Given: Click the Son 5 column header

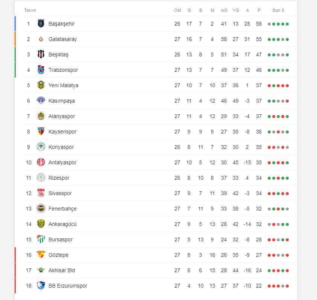Looking at the screenshot, I should tap(278, 11).
